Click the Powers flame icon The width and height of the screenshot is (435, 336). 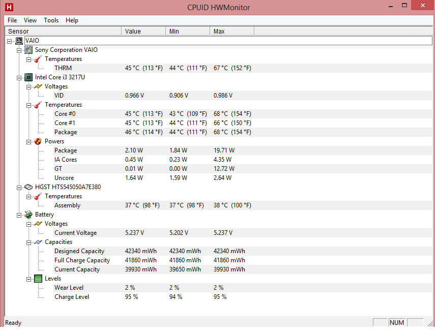click(38, 141)
